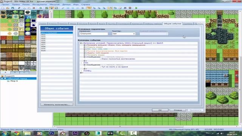Open the Правка menu

coord(16,5)
